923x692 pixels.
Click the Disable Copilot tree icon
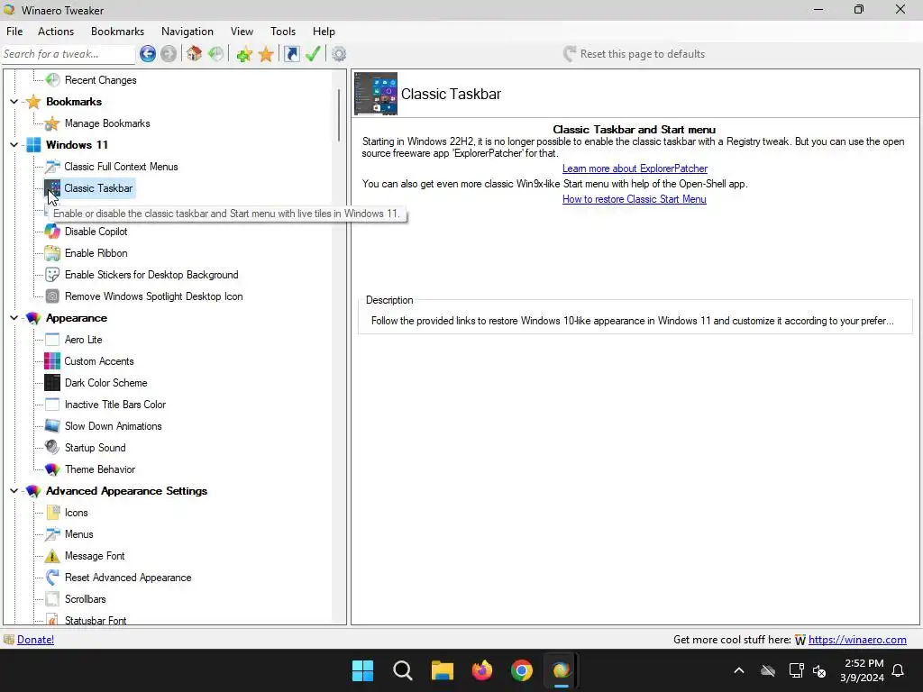pyautogui.click(x=52, y=232)
